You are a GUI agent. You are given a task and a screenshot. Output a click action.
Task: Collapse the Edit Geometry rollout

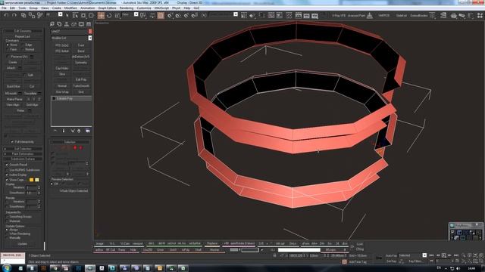point(23,31)
